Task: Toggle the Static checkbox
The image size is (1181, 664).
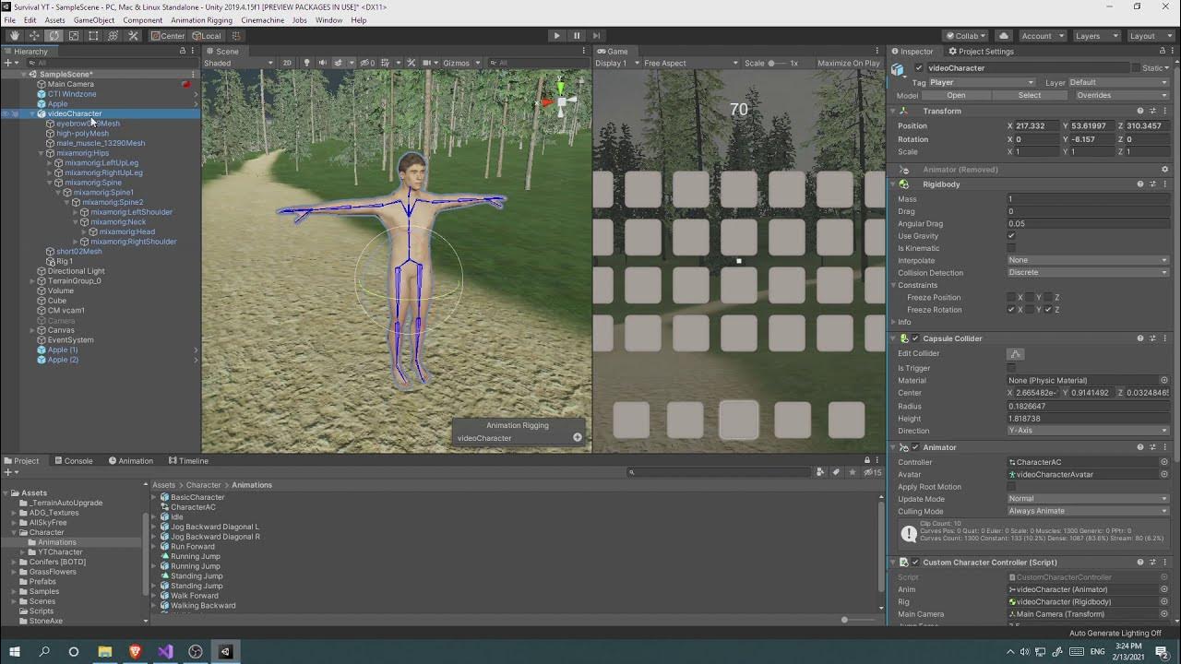Action: click(1136, 68)
